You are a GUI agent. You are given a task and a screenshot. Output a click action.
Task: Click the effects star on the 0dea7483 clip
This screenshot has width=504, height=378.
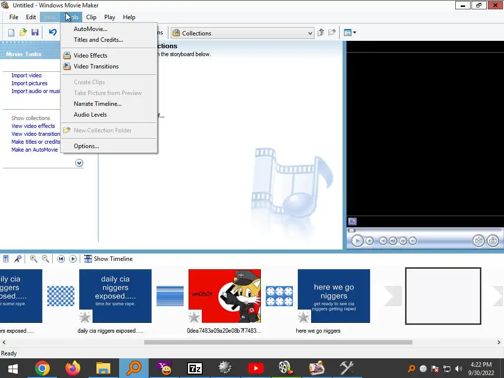pyautogui.click(x=194, y=317)
